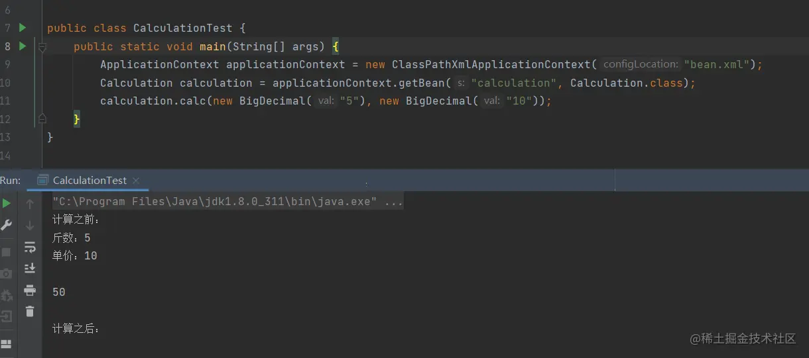The image size is (809, 358).
Task: Close the CalculationTest run tab
Action: coord(135,180)
